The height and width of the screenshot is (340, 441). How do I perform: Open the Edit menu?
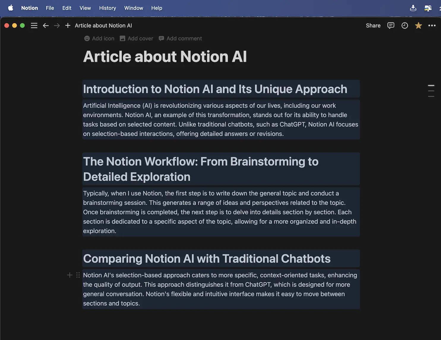click(67, 8)
